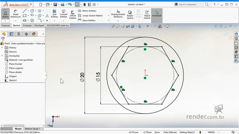Viewport: 239px width, 134px height.
Task: Open SOLIDWORKS Resources home pane
Action: click(x=236, y=34)
